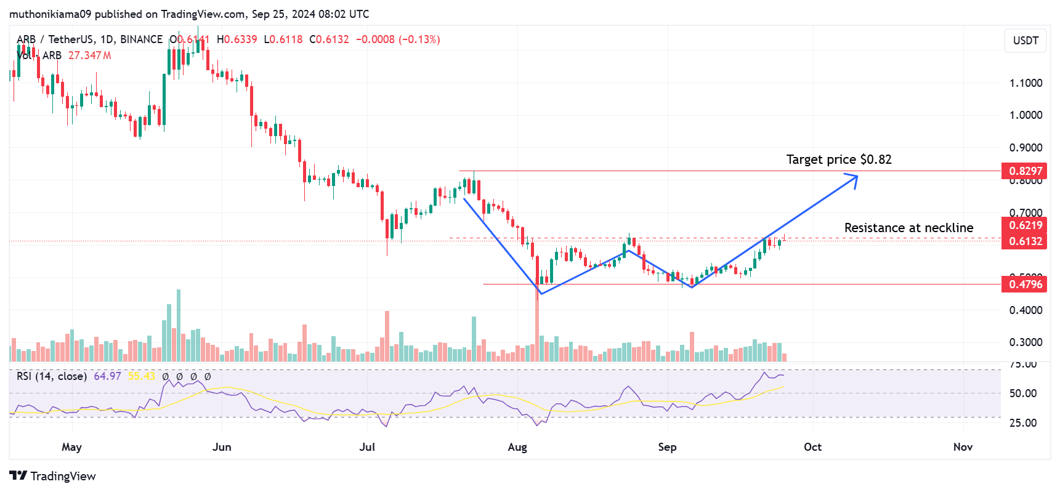
Task: Click the Sep label on time axis
Action: tap(667, 447)
